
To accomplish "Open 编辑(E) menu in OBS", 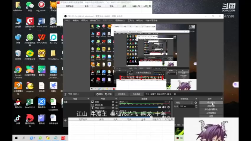I will [x=76, y=20].
